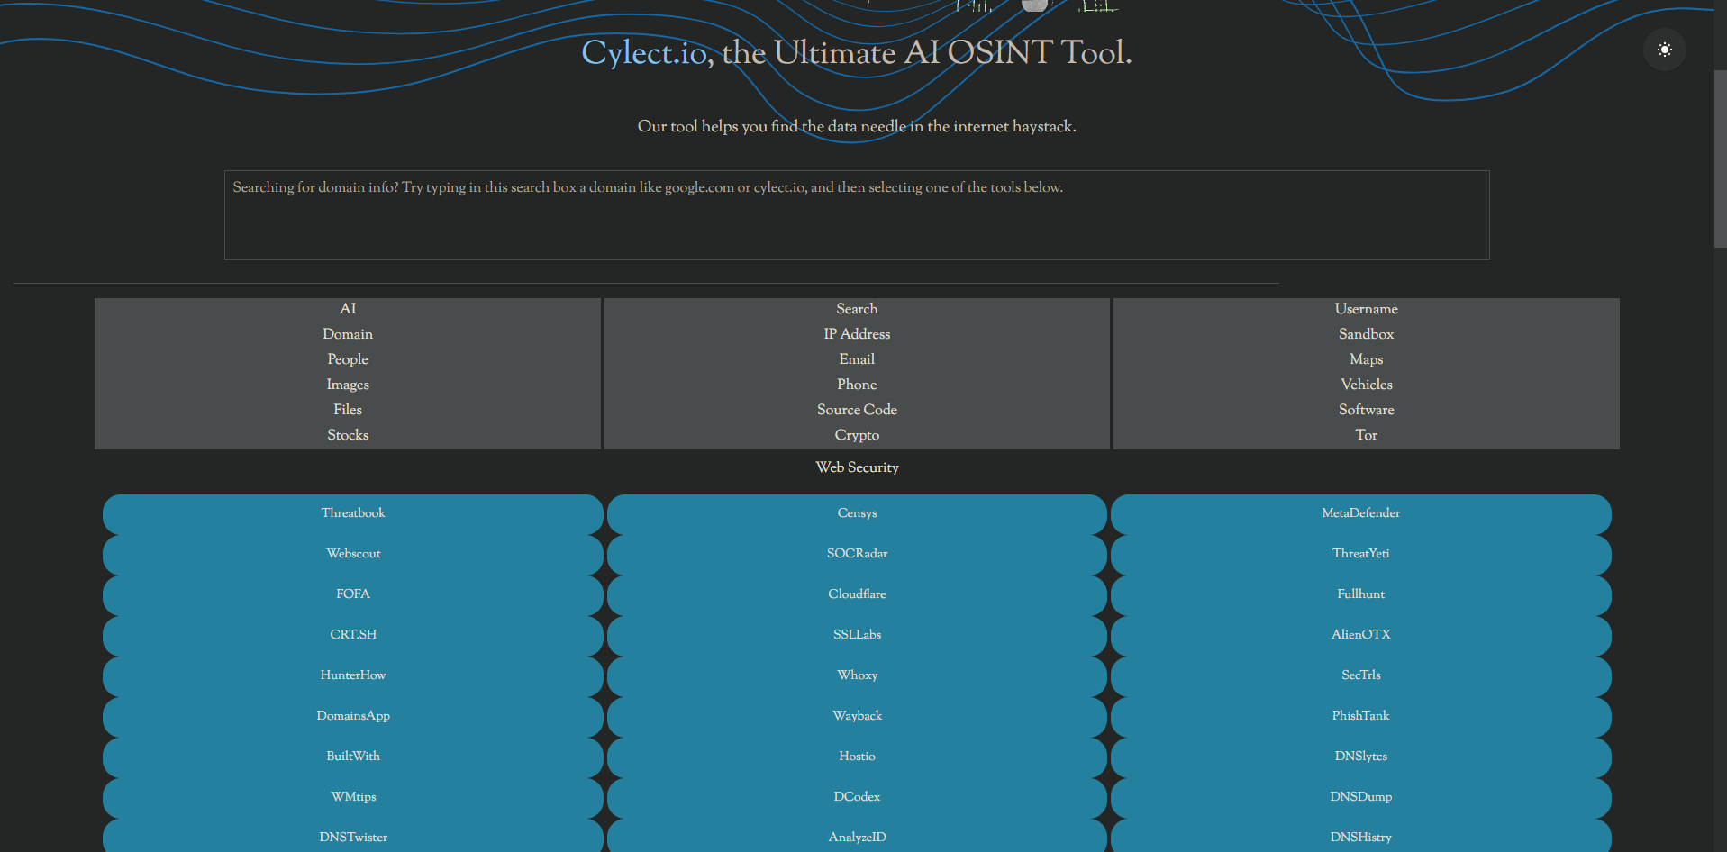Run the CRT.SH tool
The width and height of the screenshot is (1727, 852).
(x=353, y=635)
